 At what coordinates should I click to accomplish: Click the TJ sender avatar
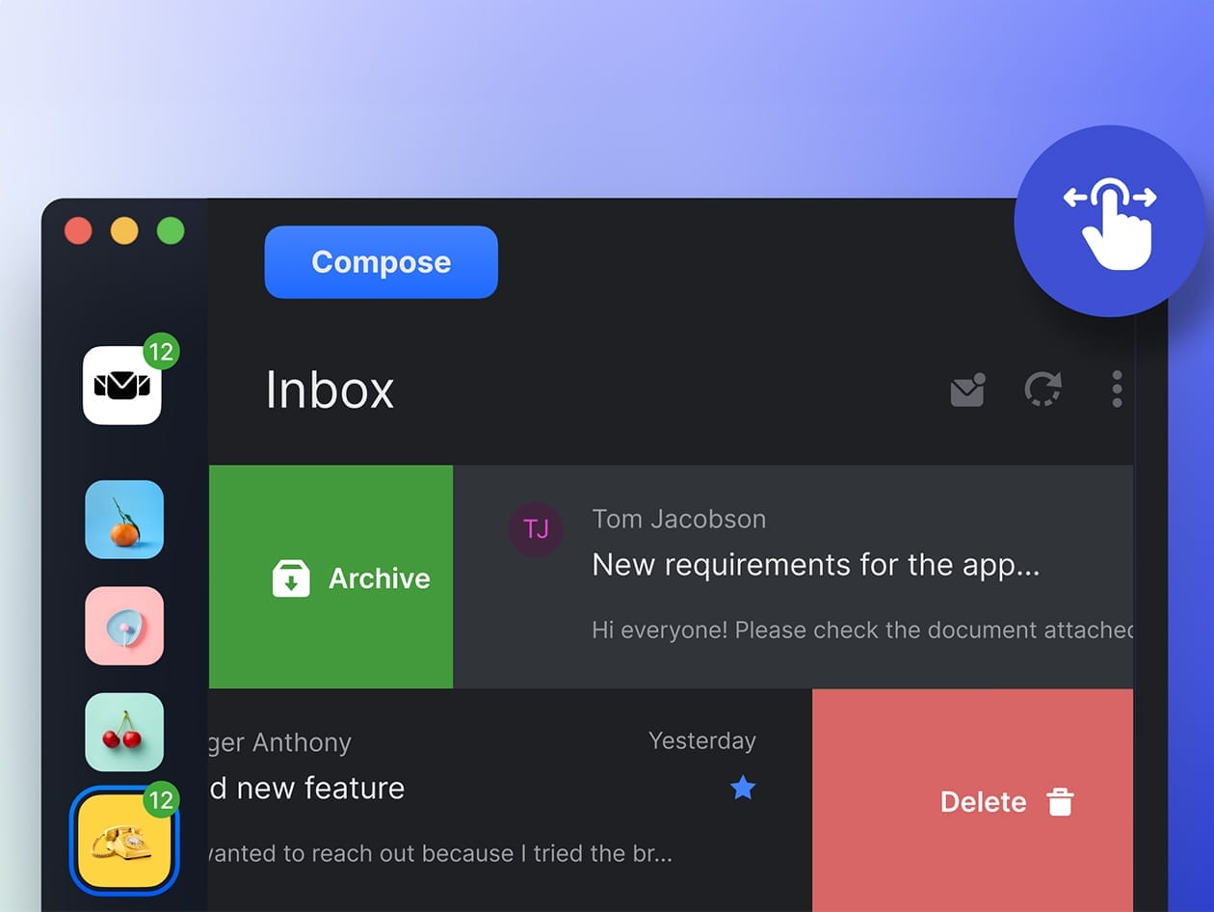(536, 529)
